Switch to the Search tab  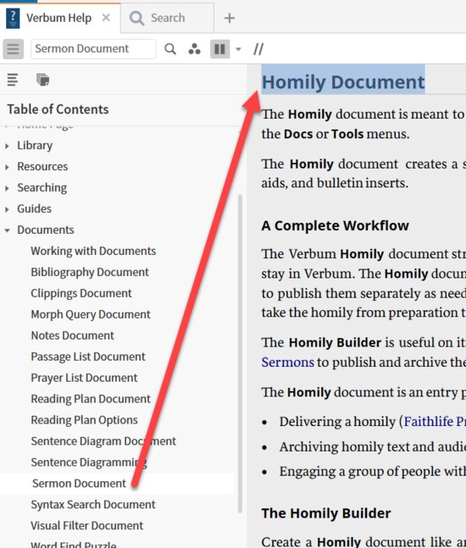168,18
